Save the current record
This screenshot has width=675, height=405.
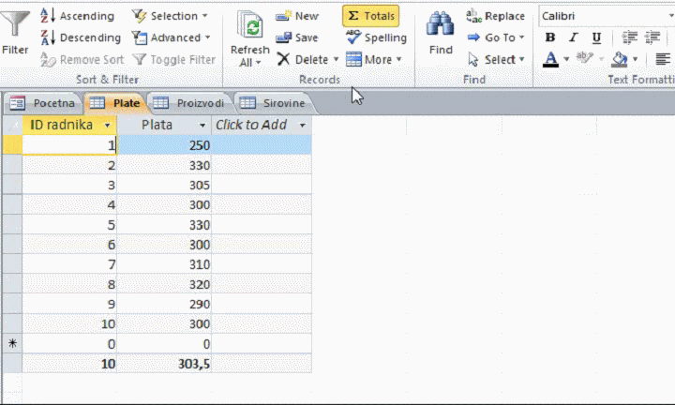(x=297, y=37)
